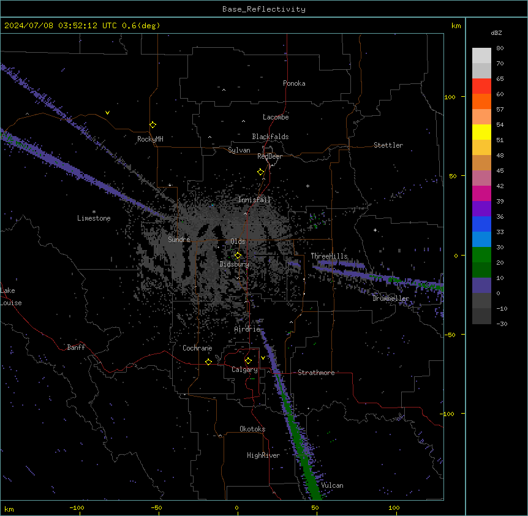Select the RedDeer label
The image size is (528, 516).
[270, 156]
